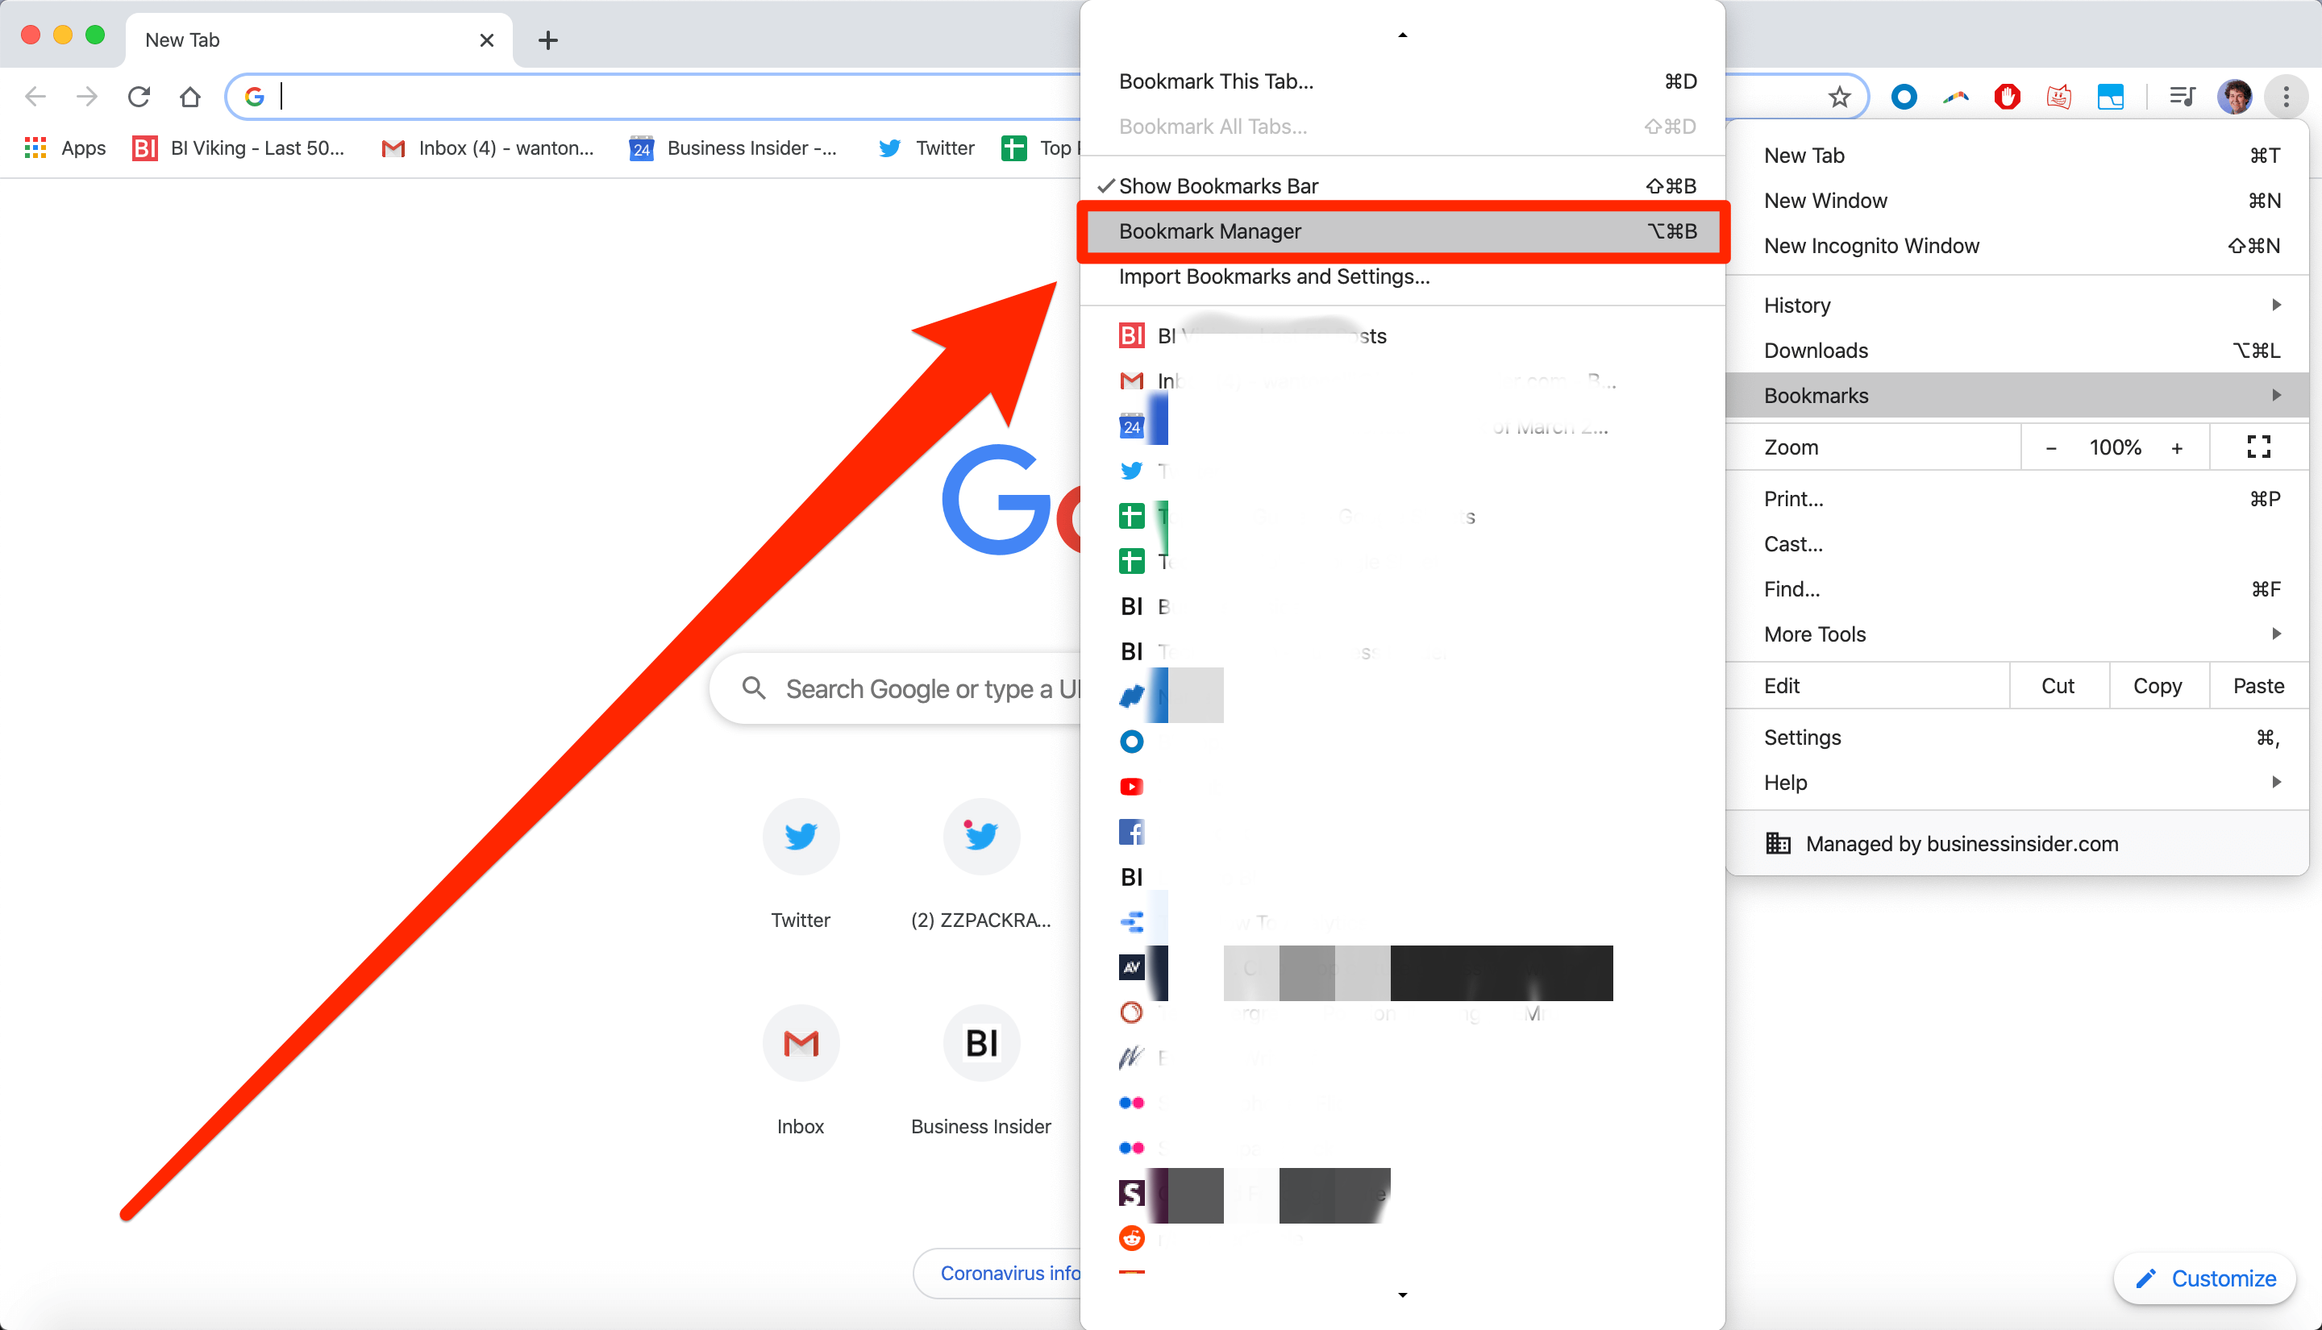2322x1330 pixels.
Task: Click Import Bookmarks and Settings link
Action: pyautogui.click(x=1274, y=276)
